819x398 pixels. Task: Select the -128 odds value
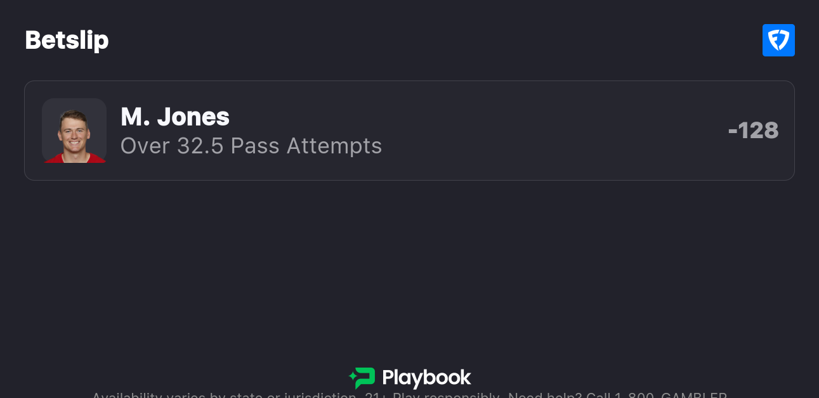(x=753, y=131)
